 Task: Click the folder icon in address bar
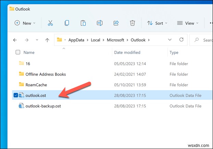pos(59,40)
